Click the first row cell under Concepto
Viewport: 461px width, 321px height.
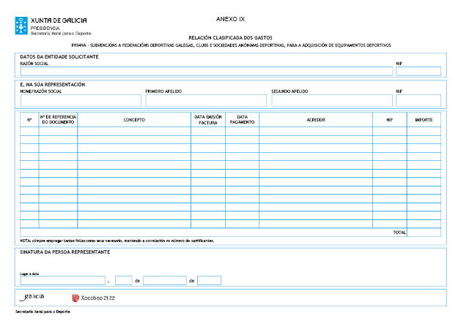coord(134,131)
